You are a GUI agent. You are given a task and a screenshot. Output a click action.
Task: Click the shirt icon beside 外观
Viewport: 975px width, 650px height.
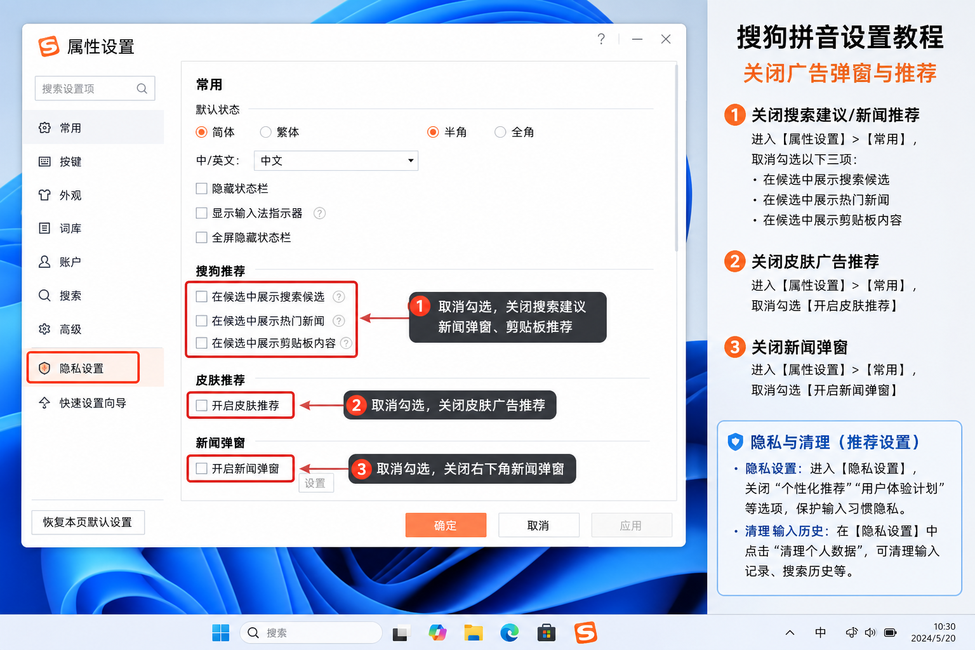point(44,195)
